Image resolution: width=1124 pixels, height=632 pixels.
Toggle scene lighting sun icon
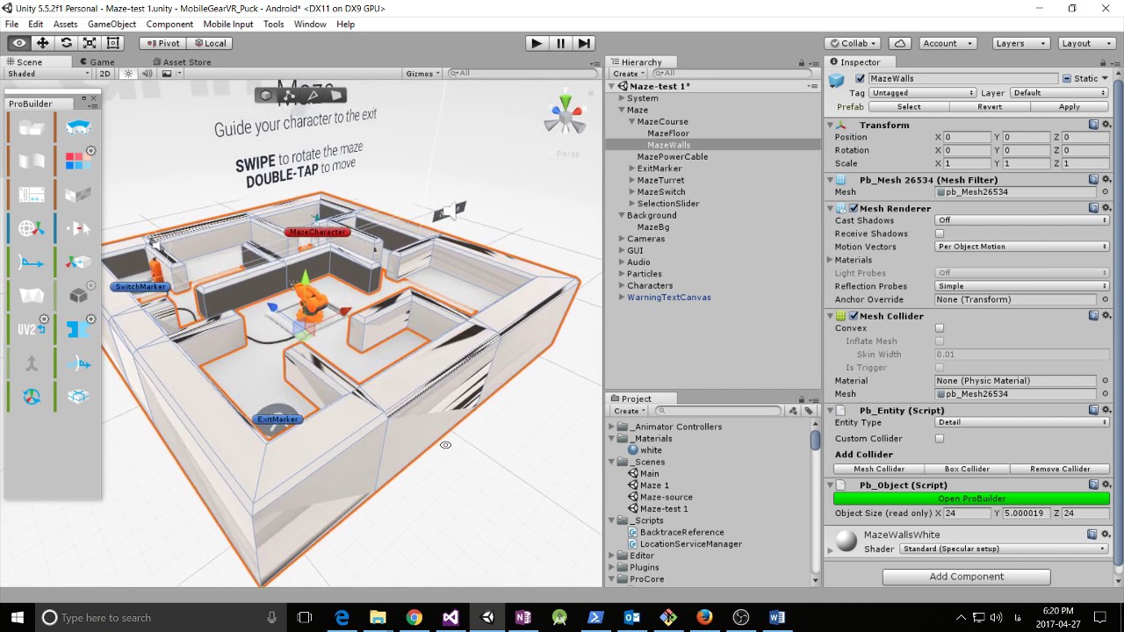128,74
